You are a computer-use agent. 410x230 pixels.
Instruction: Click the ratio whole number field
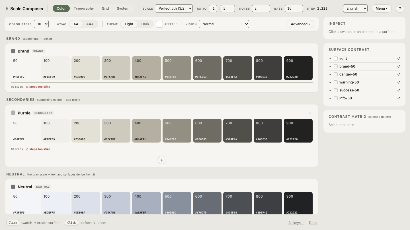tap(213, 9)
